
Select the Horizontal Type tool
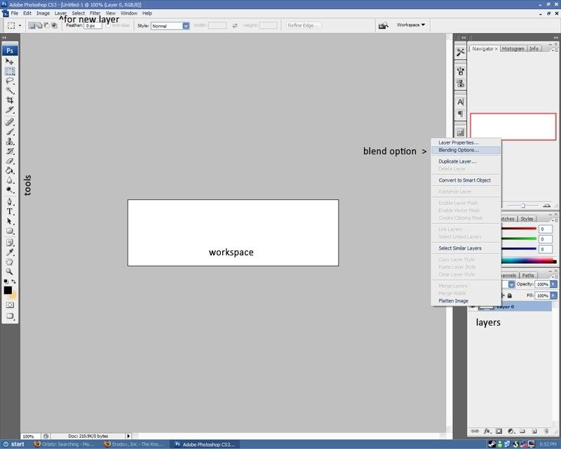(10, 211)
